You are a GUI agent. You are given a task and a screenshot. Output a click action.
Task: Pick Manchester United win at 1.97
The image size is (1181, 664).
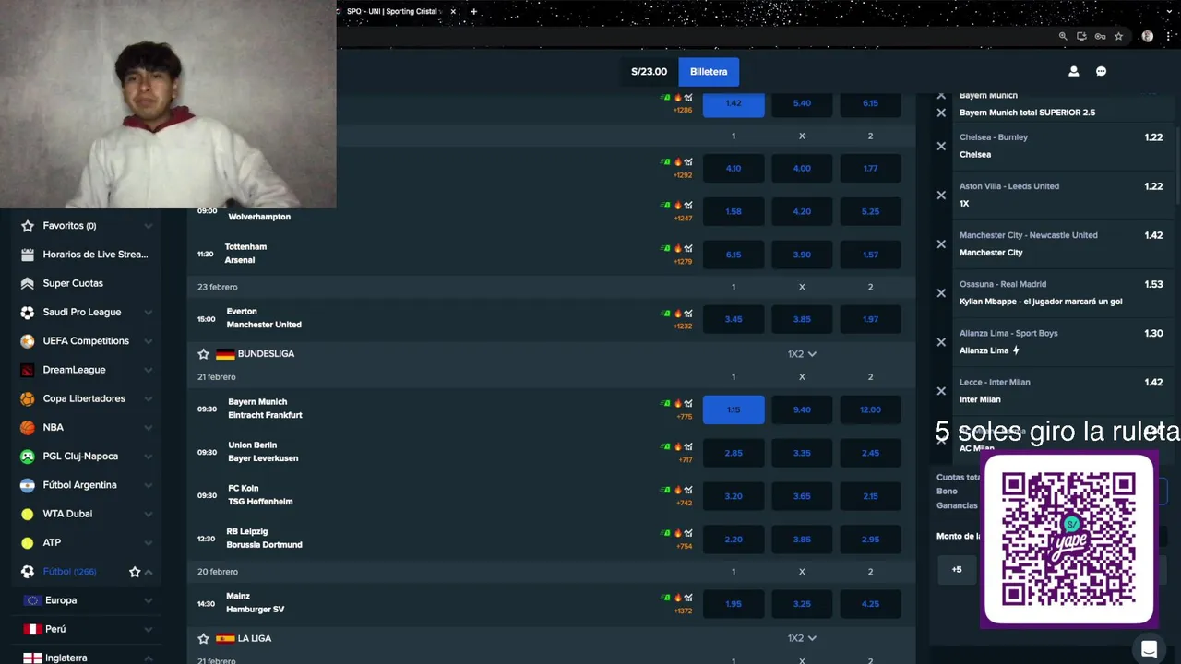pyautogui.click(x=870, y=318)
